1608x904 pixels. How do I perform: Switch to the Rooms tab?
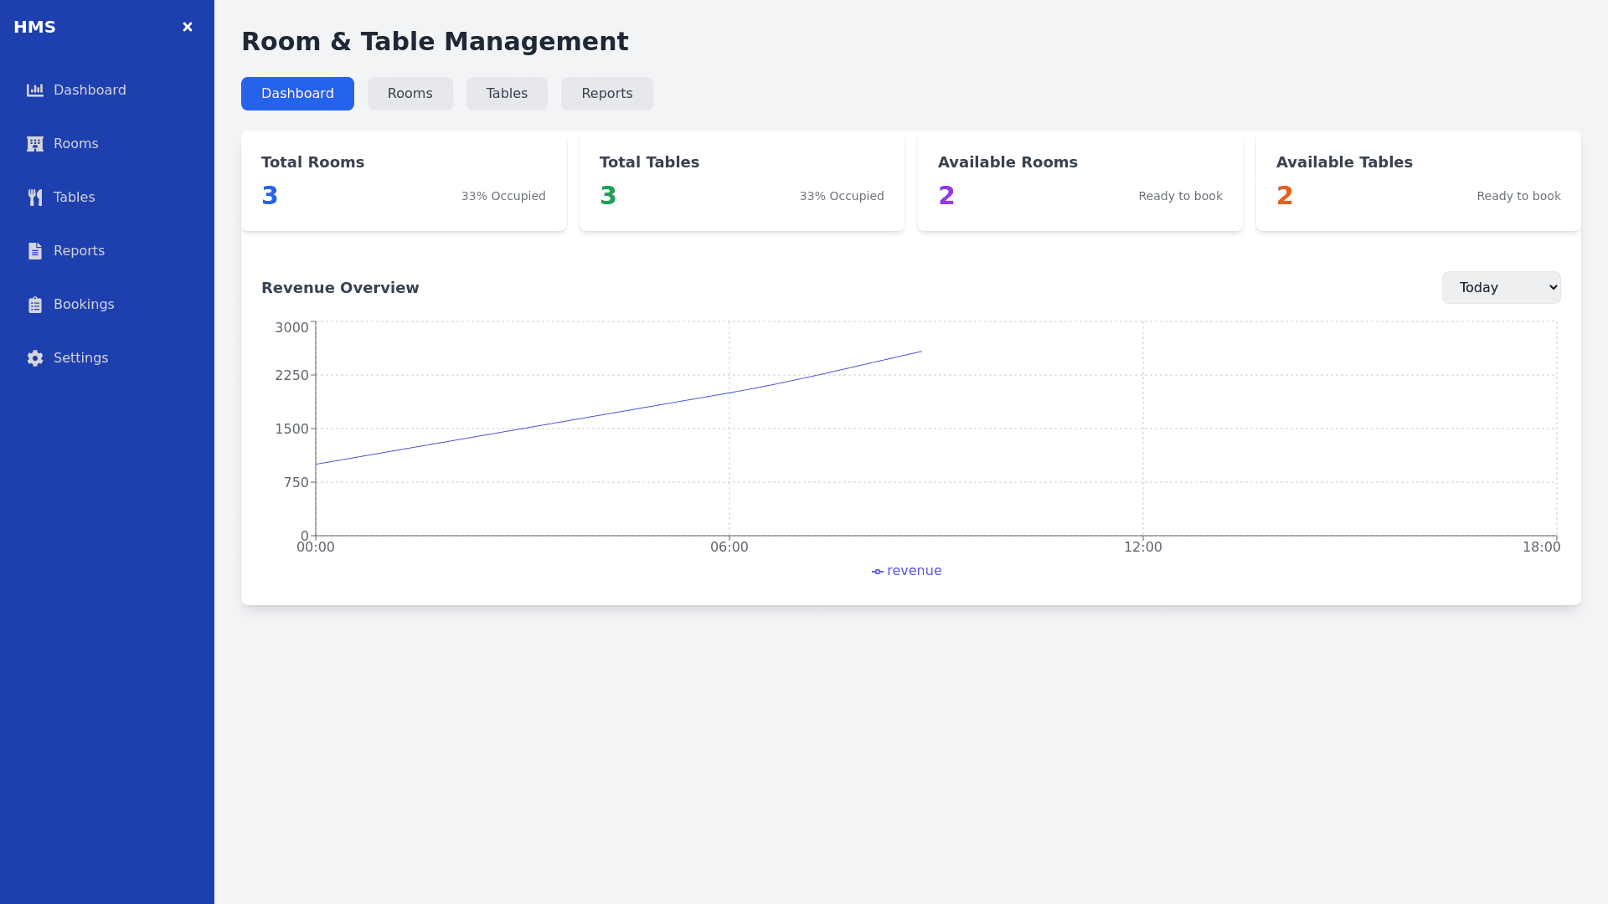tap(410, 94)
